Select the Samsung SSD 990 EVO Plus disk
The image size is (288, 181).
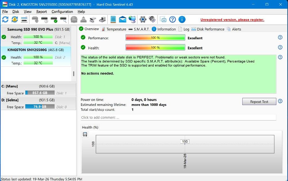36,36
